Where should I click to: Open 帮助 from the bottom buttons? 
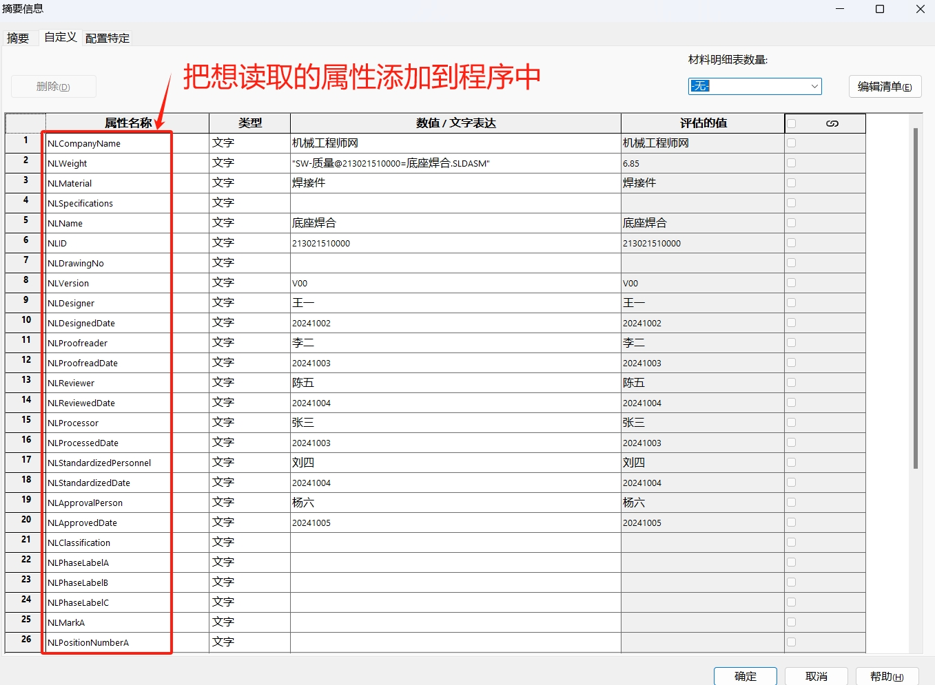(887, 676)
